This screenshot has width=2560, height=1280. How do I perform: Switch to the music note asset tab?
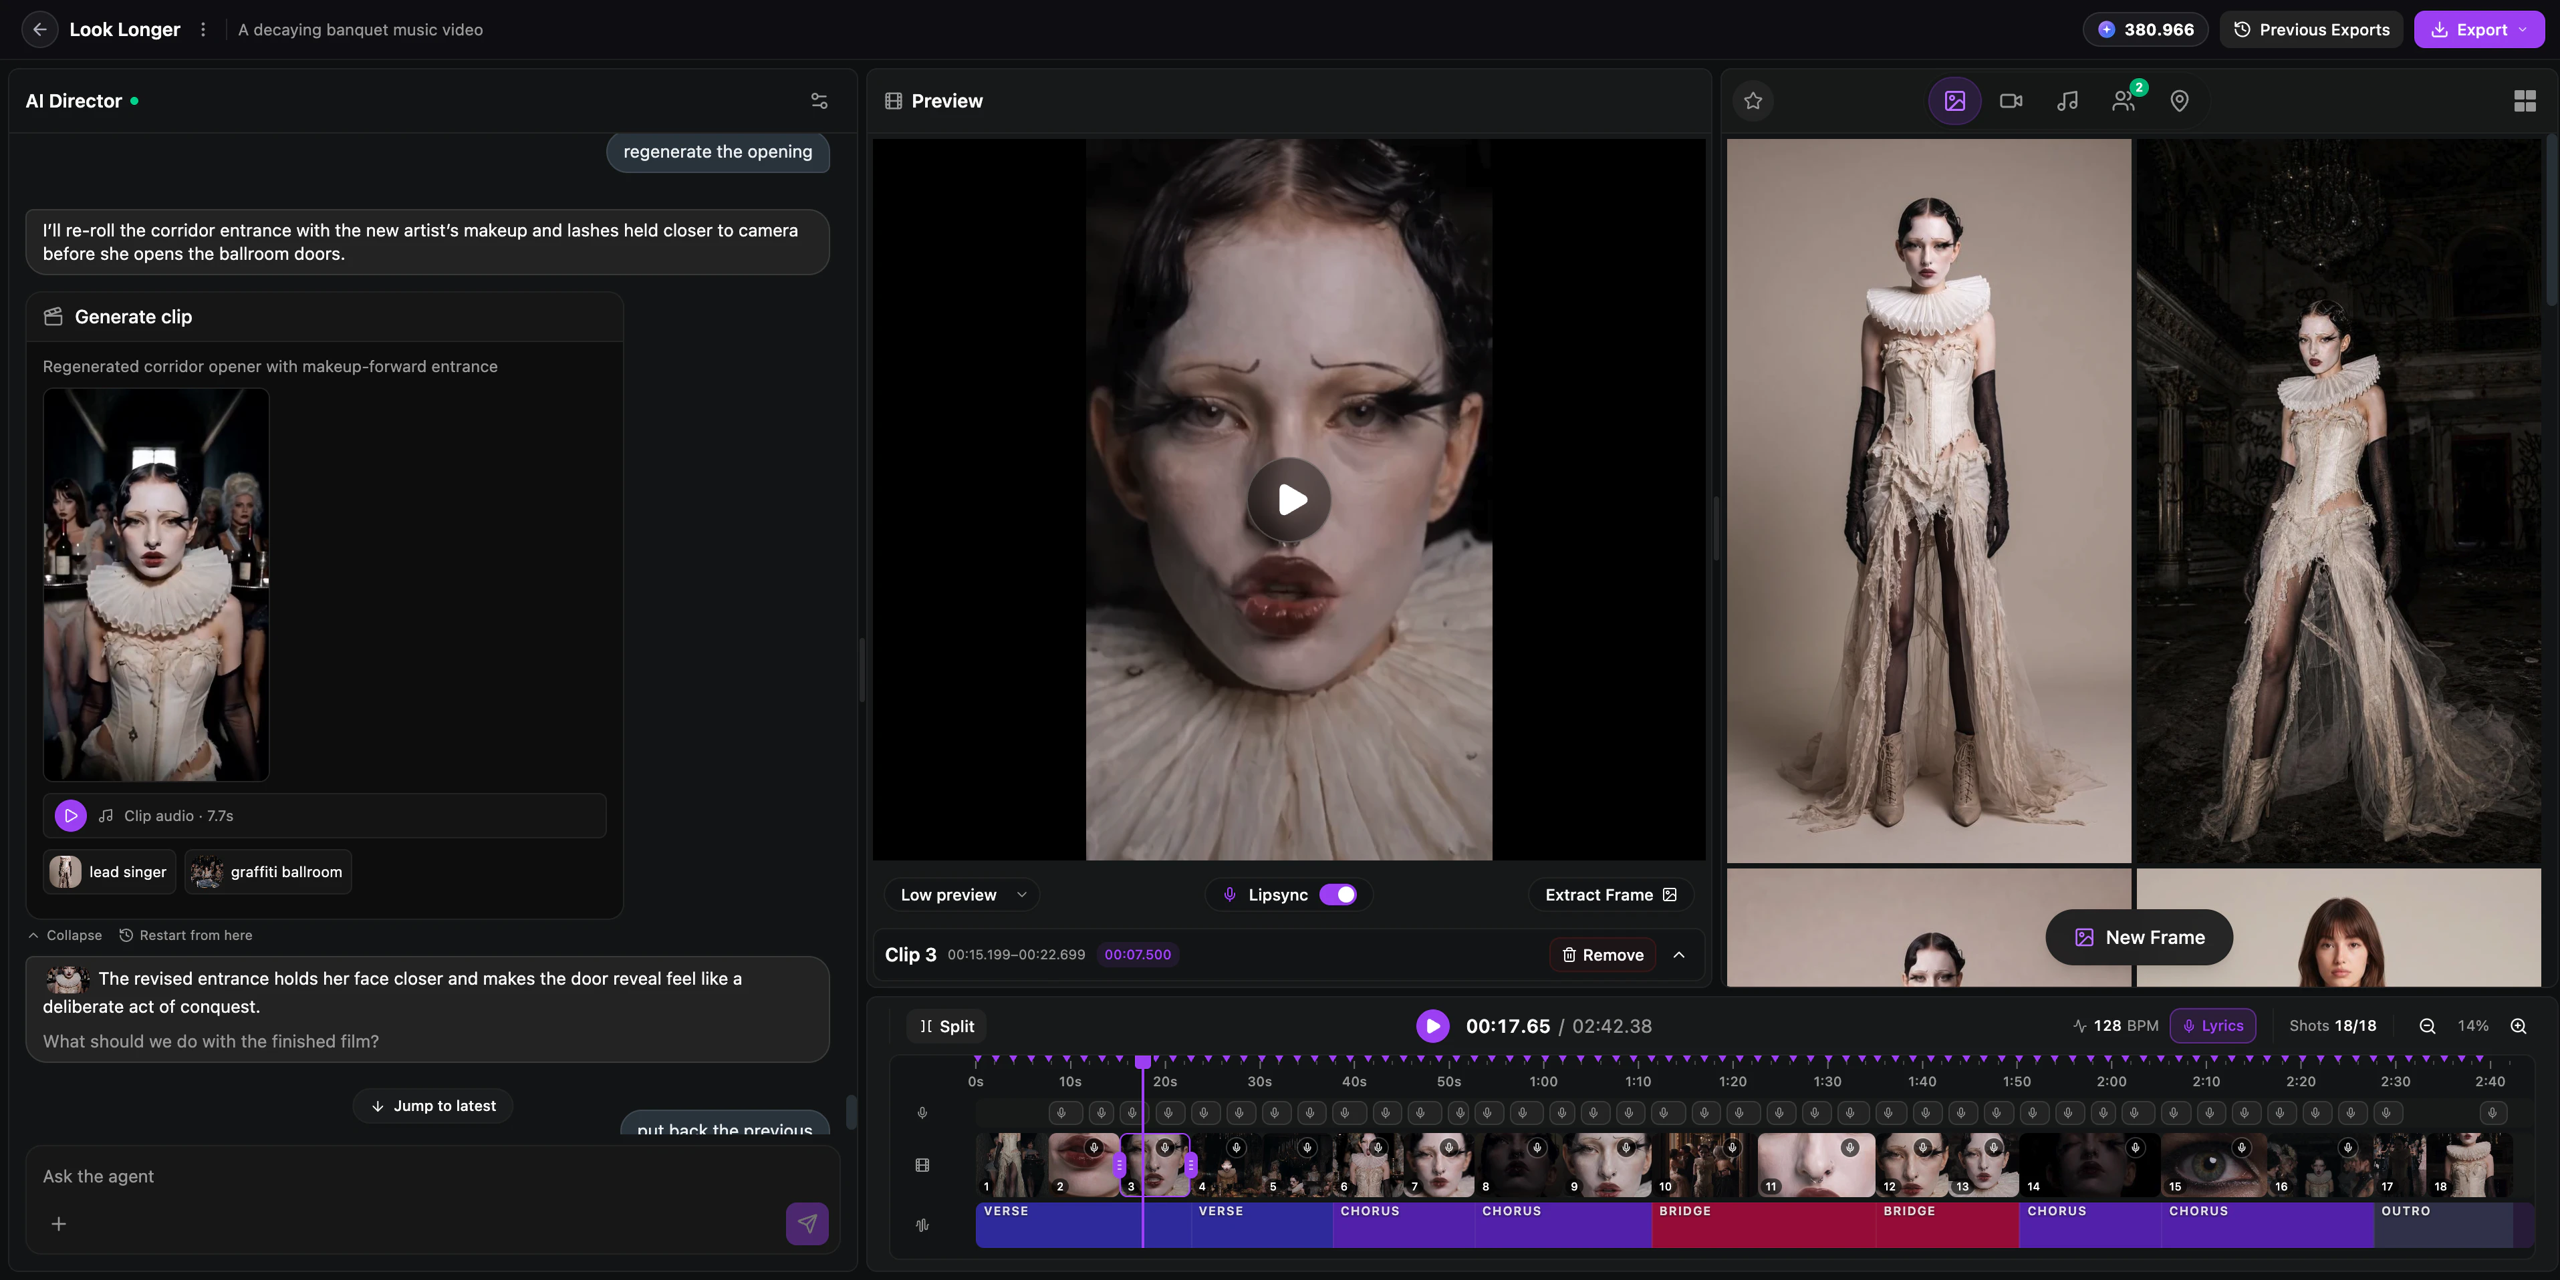2067,102
